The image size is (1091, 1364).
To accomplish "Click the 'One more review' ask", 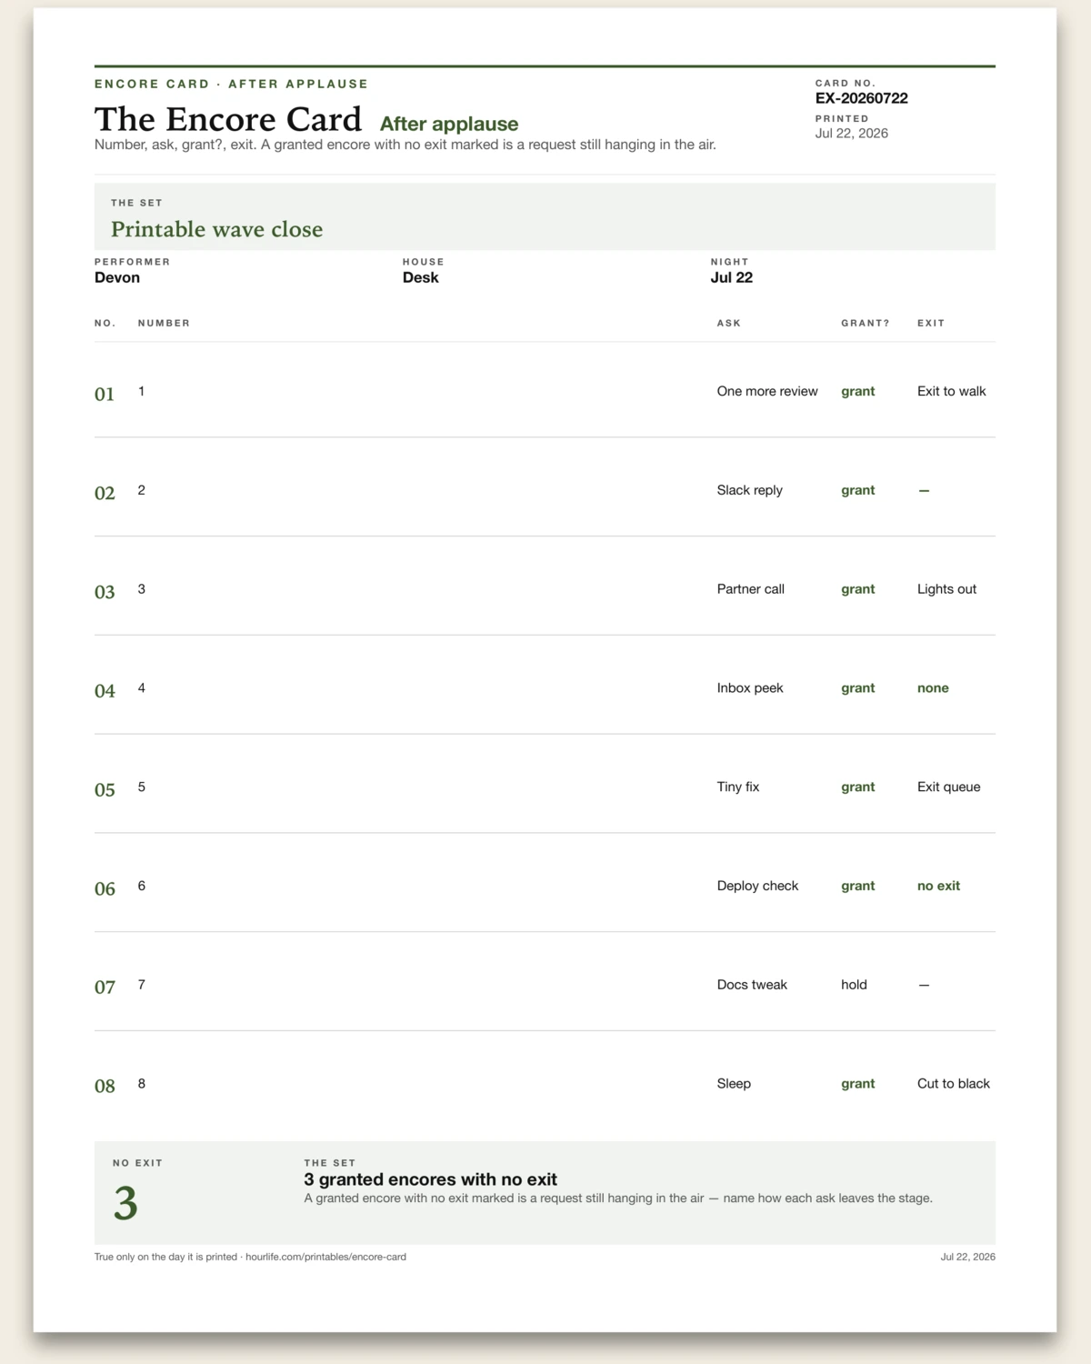I will [767, 391].
